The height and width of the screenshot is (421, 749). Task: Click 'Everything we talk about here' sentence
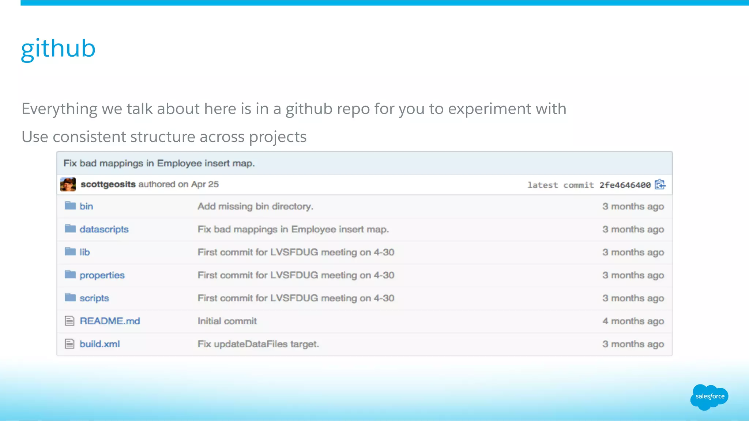[294, 109]
